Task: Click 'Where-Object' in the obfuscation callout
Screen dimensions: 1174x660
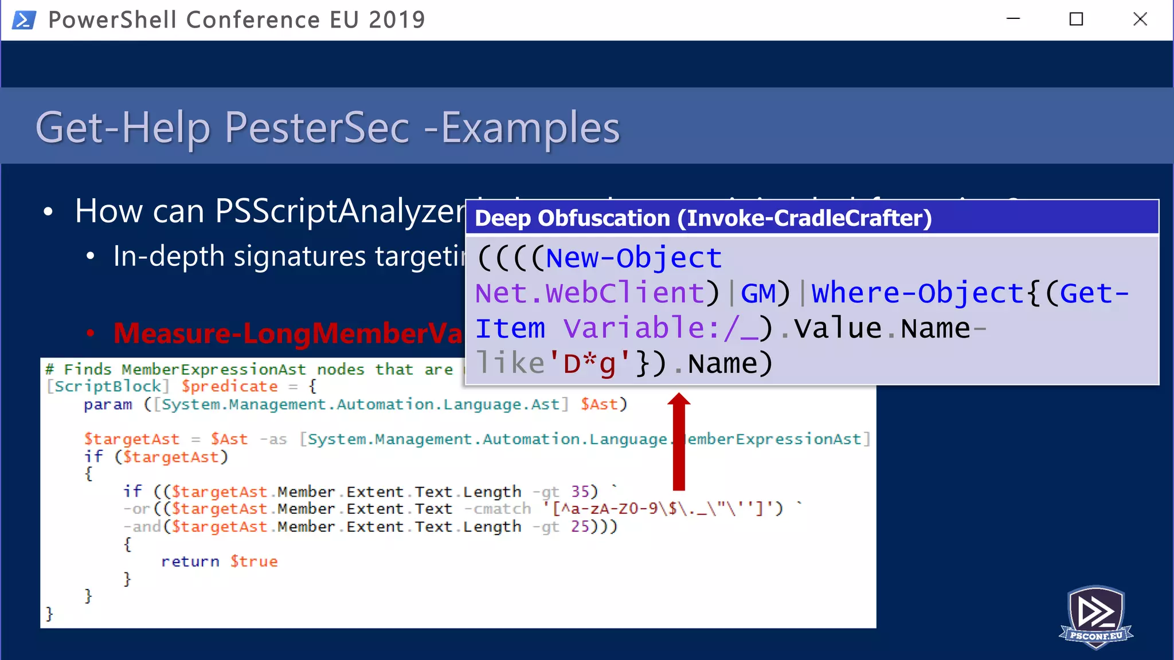Action: pyautogui.click(x=917, y=293)
